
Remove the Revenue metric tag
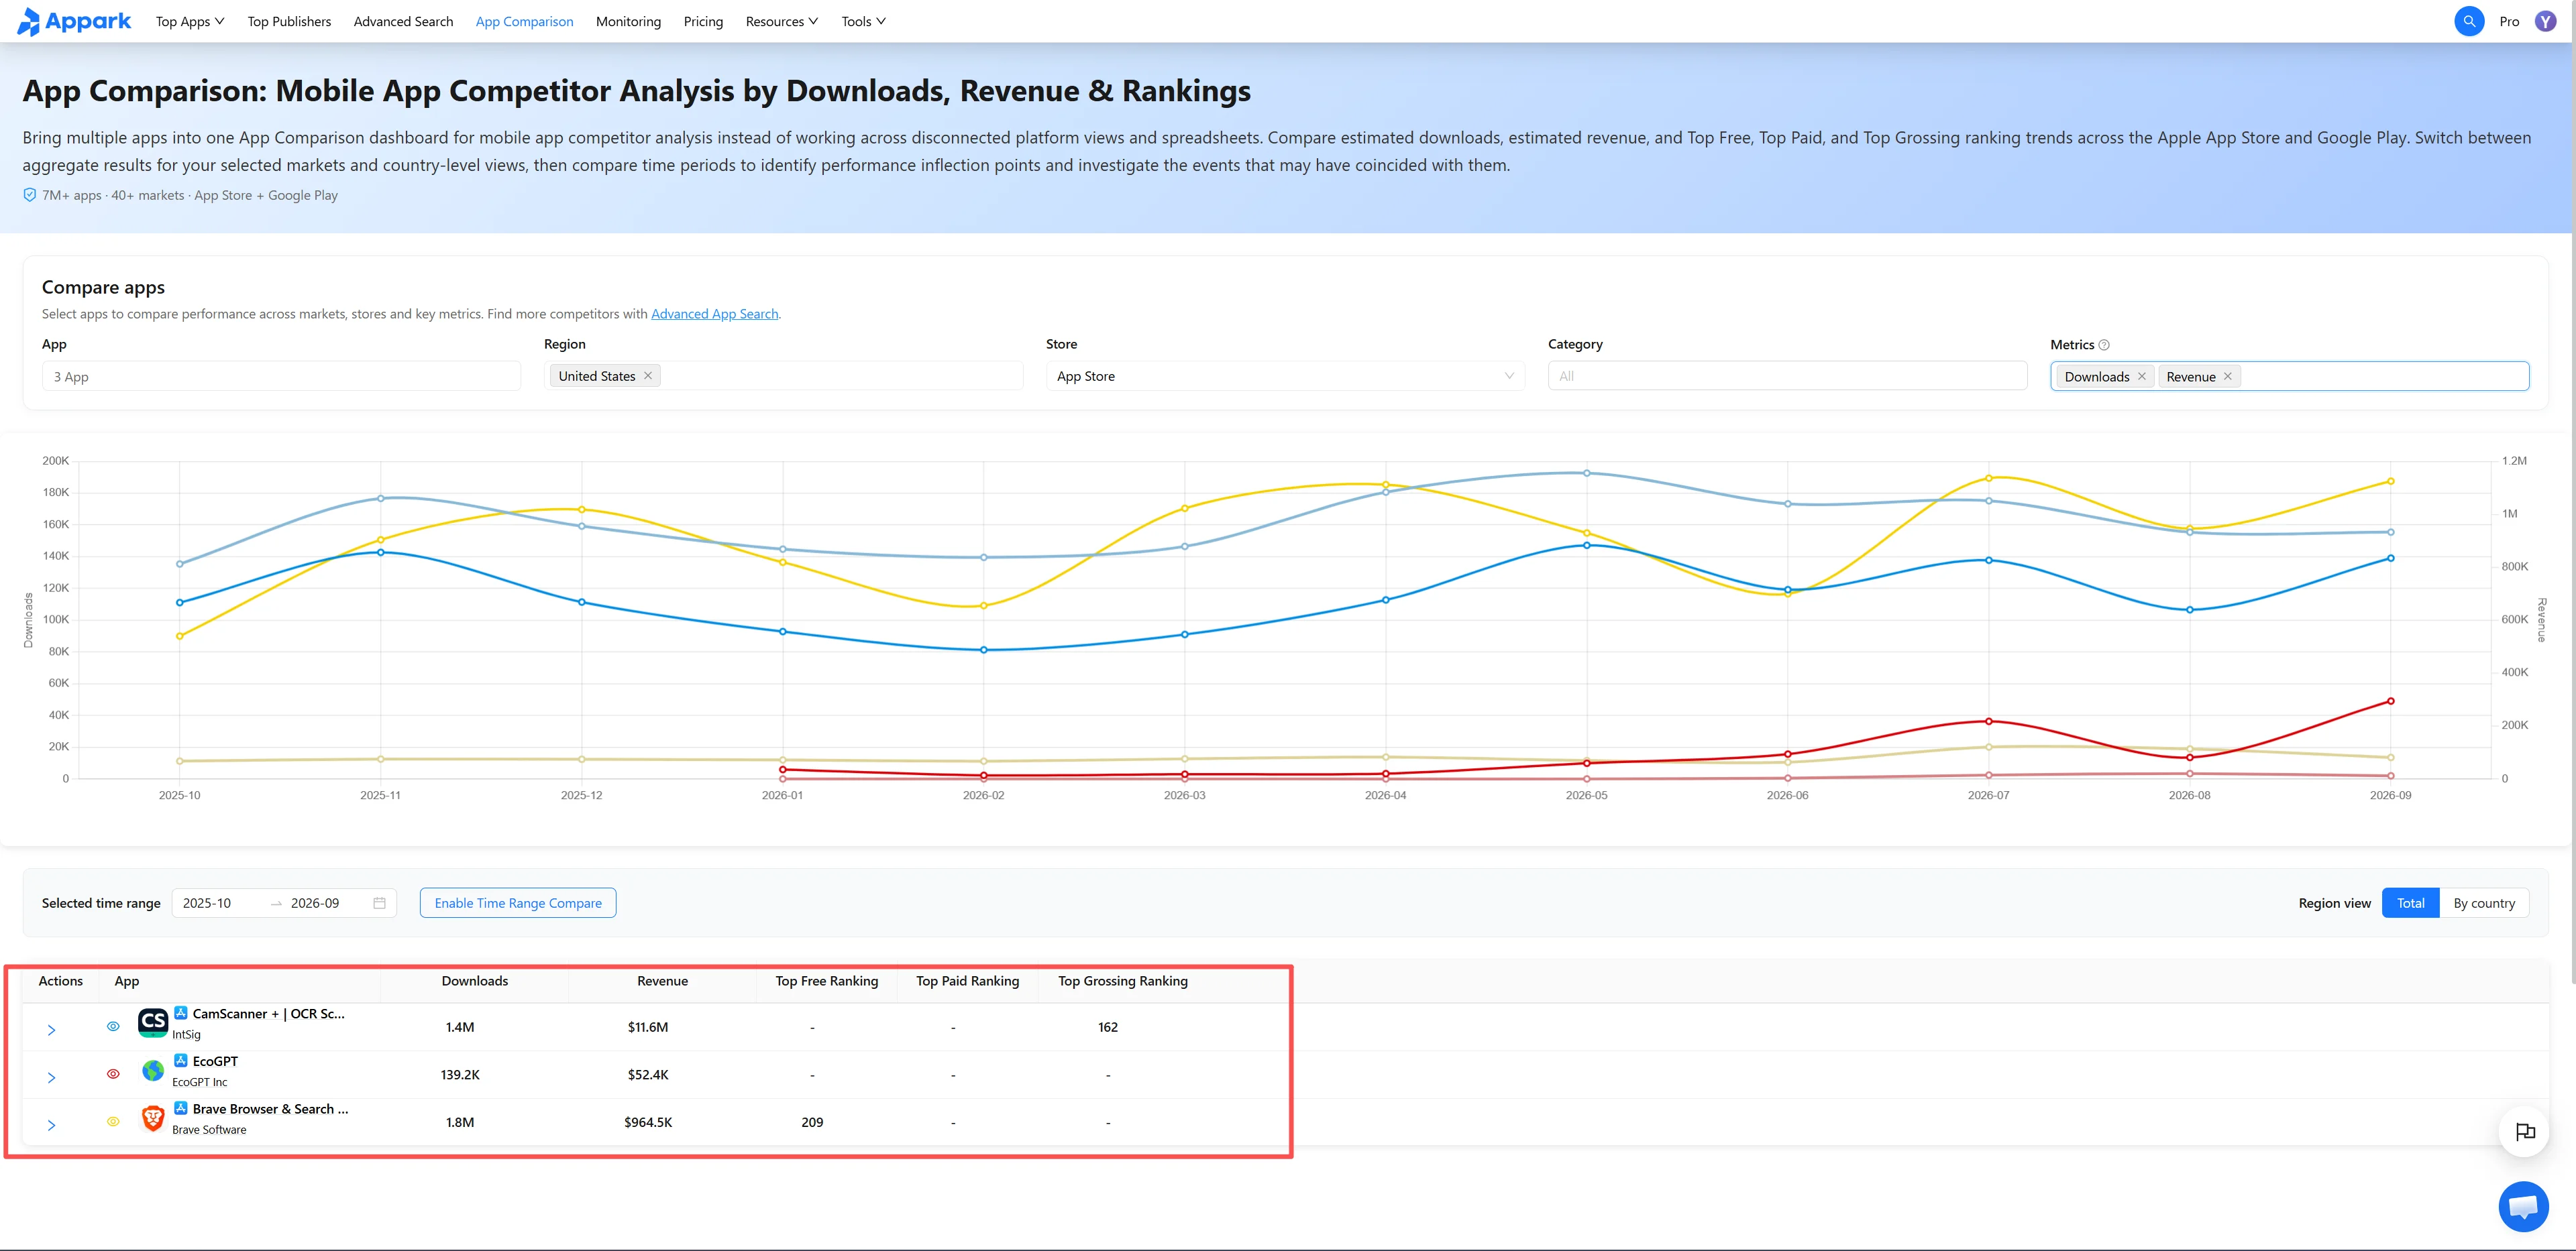click(x=2227, y=377)
